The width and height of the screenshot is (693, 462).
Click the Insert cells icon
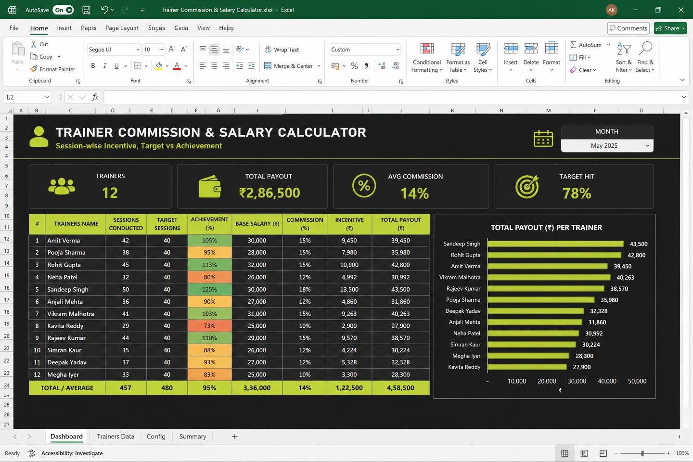[511, 49]
